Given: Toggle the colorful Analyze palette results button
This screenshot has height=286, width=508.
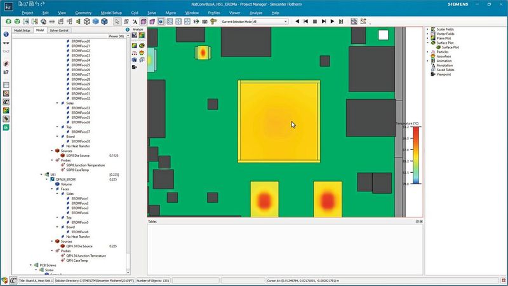Looking at the screenshot, I should [142, 36].
